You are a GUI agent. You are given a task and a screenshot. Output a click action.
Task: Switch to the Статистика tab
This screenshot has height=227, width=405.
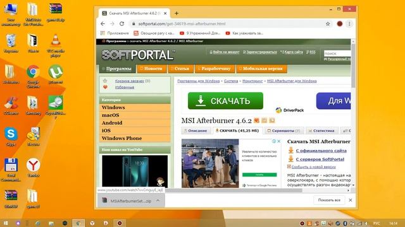pyautogui.click(x=321, y=131)
